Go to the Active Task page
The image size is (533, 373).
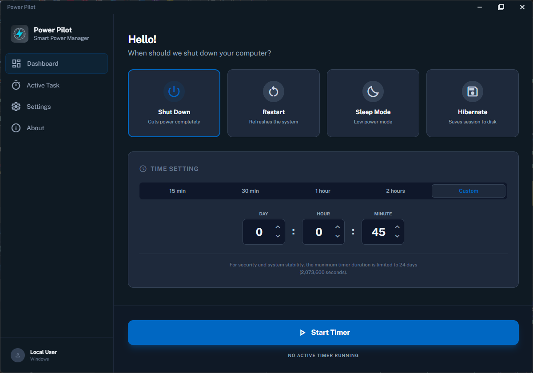click(x=56, y=85)
